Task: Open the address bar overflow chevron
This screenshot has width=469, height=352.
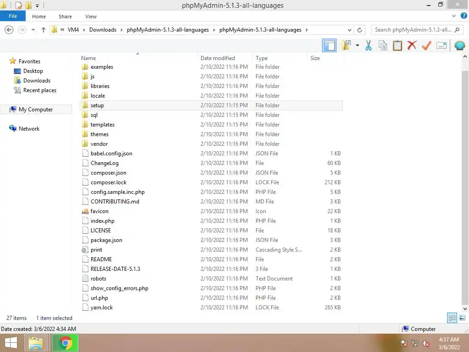Action: (62, 29)
